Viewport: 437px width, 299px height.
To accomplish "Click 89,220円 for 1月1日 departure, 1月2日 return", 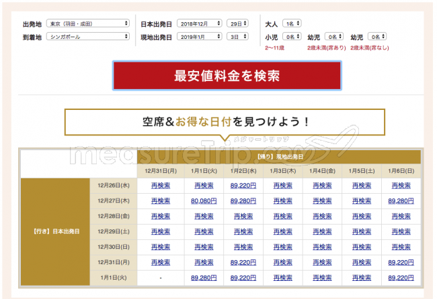I will coord(243,278).
